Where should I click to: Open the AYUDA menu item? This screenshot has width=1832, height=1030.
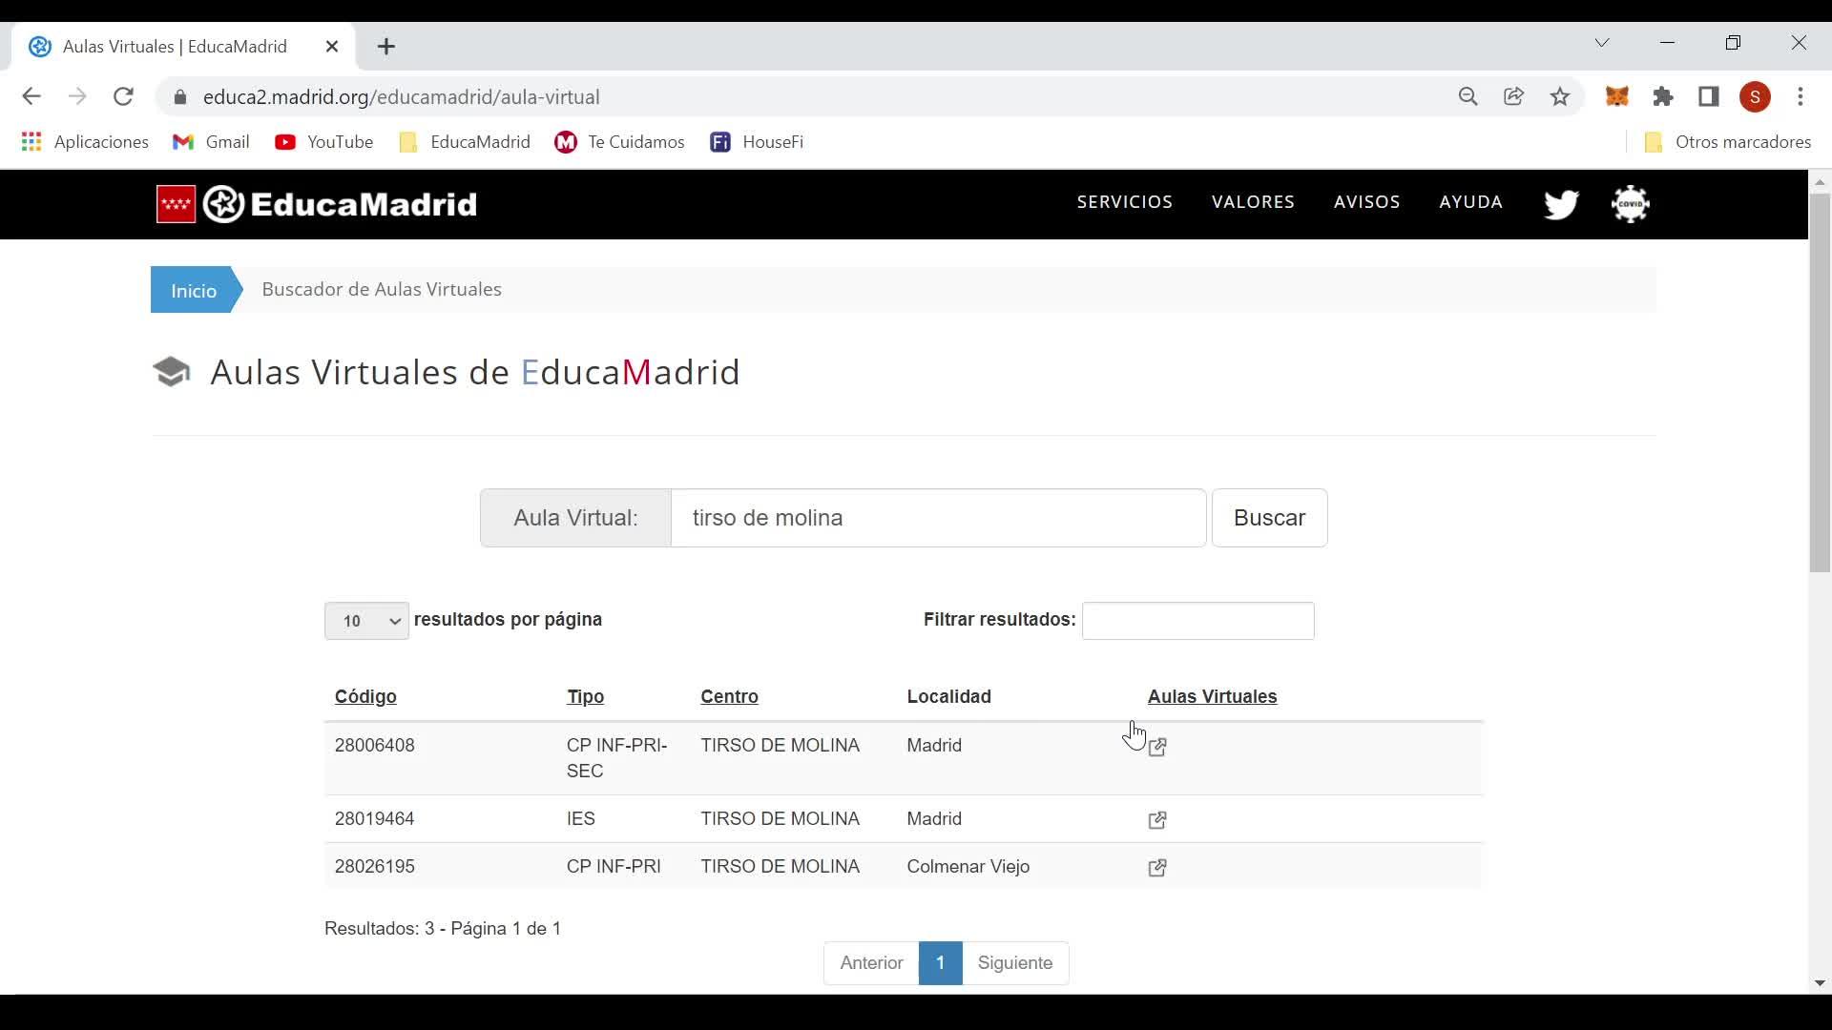tap(1470, 202)
